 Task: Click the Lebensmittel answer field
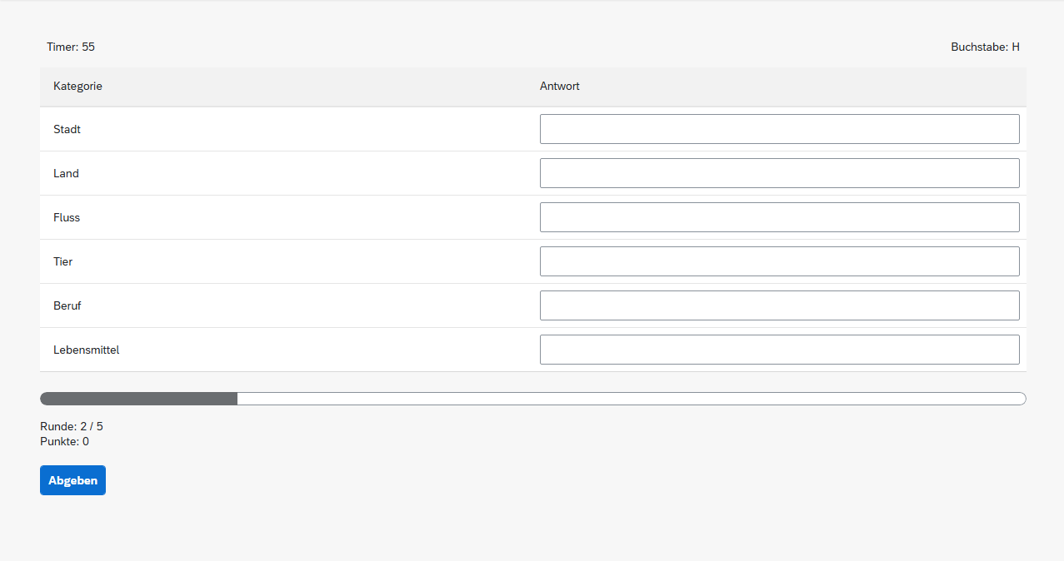779,350
